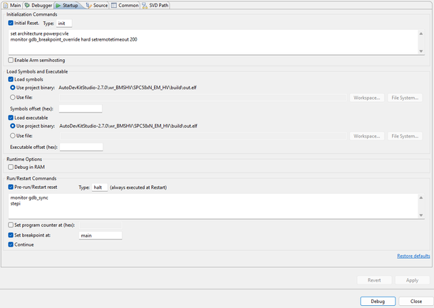Click the Revert button

pos(374,280)
